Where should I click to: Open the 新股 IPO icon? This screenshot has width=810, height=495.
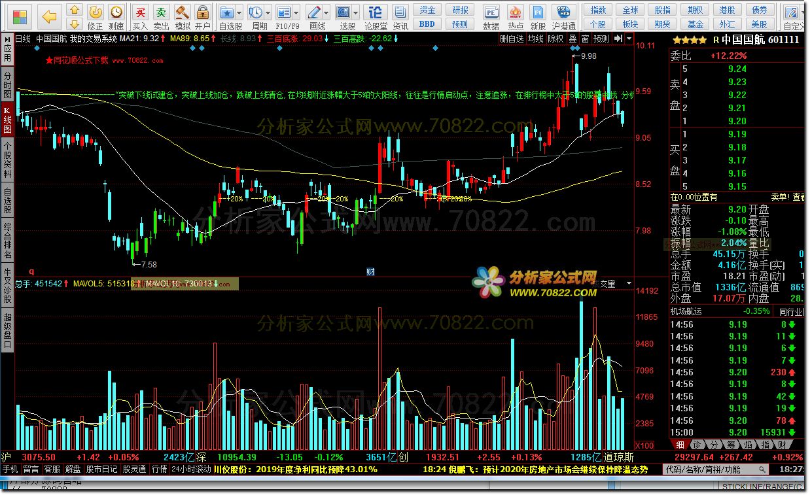click(x=538, y=17)
